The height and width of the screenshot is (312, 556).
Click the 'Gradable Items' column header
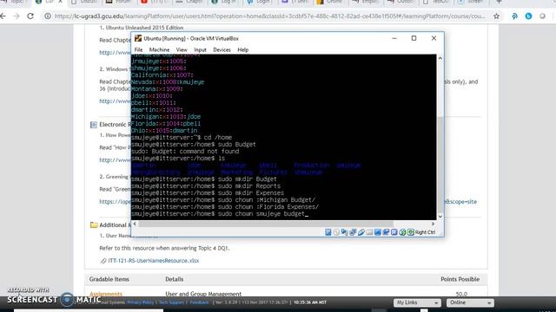109,279
